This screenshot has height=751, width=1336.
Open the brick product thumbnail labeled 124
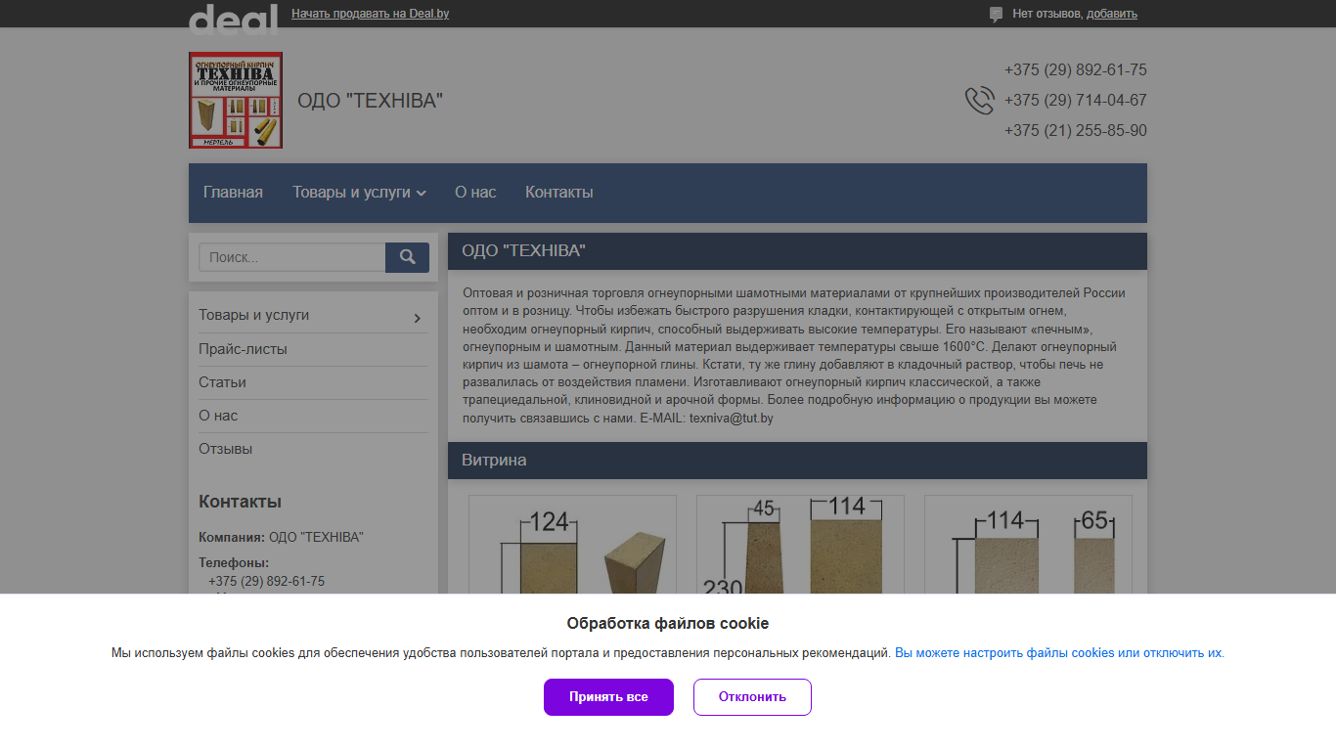(572, 545)
